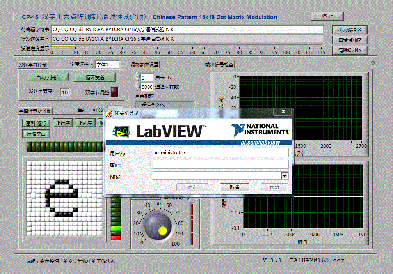Screen dimensions: 393x274
Task: Click the 2700 frequency axis value
Action: tap(361, 146)
